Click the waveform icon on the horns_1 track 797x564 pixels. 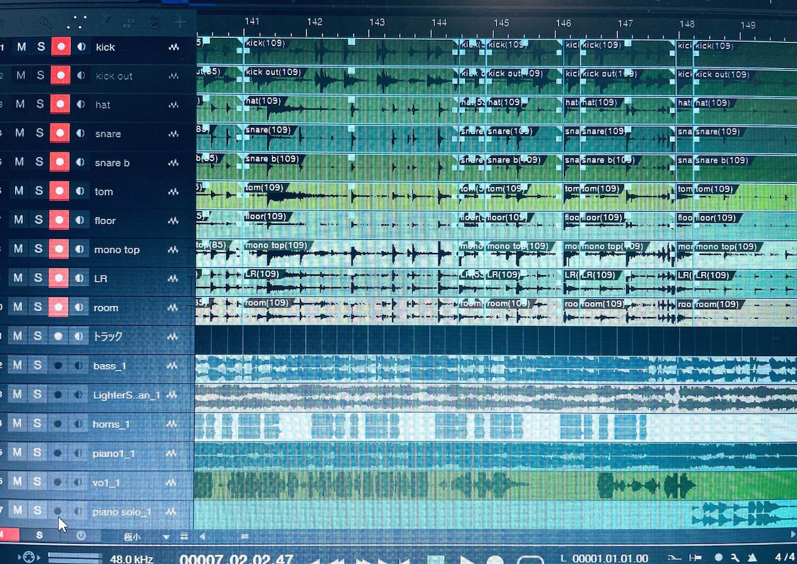point(172,424)
